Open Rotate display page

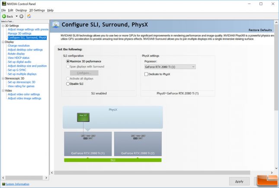coord(16,54)
